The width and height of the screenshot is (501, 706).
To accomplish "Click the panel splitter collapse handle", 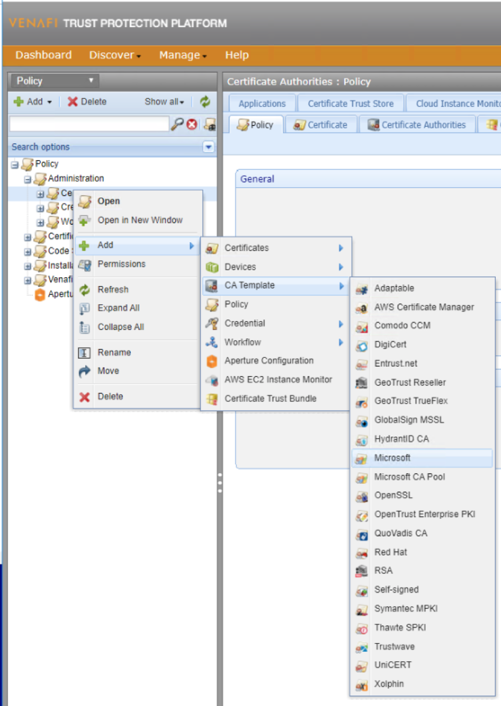I will pos(220,483).
